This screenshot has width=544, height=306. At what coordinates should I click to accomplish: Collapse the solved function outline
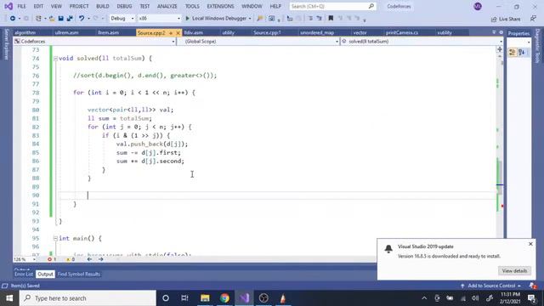55,59
